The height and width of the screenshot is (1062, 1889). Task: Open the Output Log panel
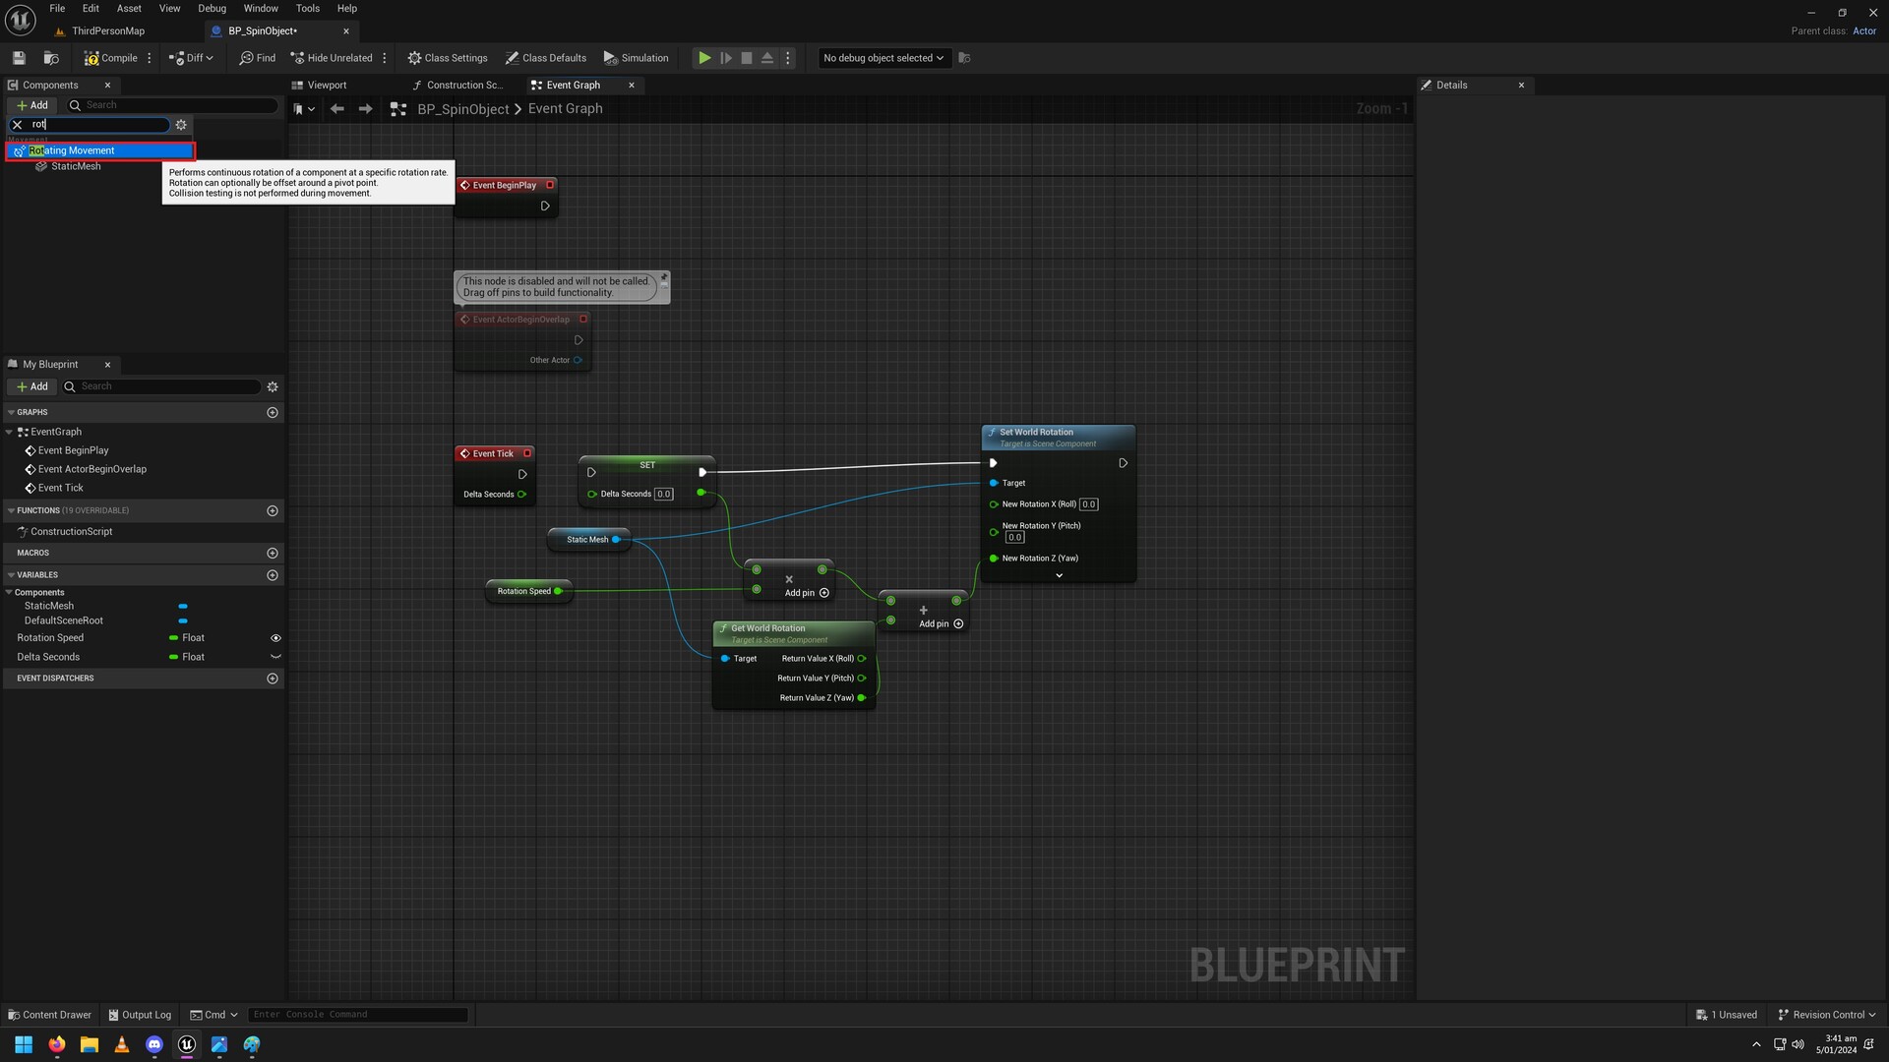140,1014
